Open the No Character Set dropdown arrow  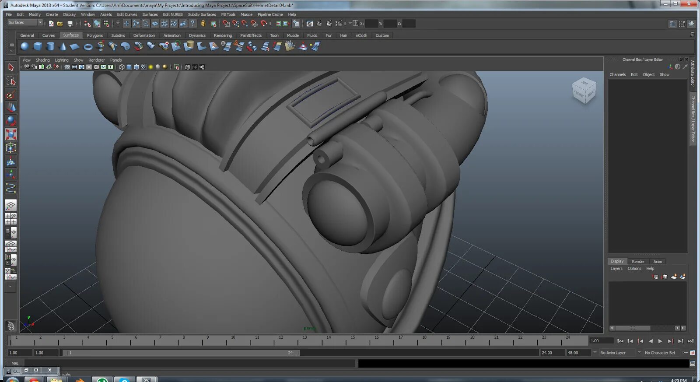(639, 352)
